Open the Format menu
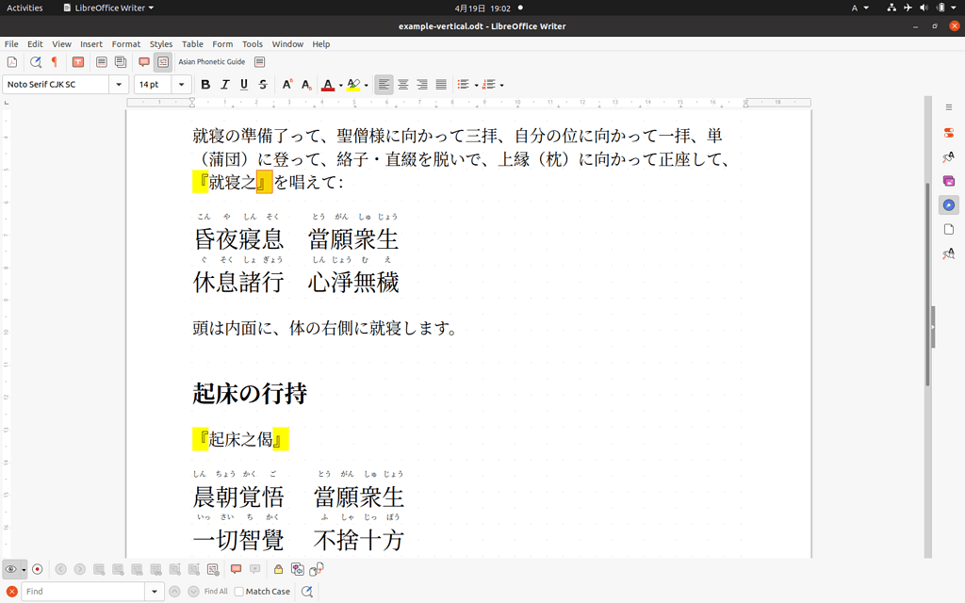 point(125,43)
